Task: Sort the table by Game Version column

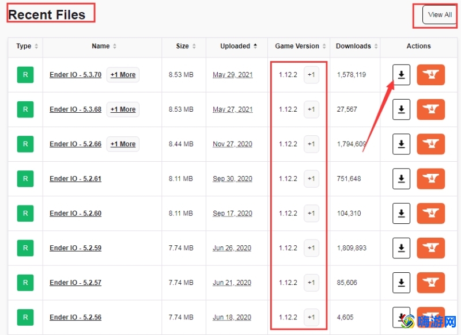Action: (300, 46)
